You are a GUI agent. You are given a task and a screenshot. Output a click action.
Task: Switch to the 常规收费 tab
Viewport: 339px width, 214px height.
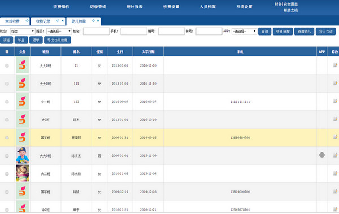[12, 21]
